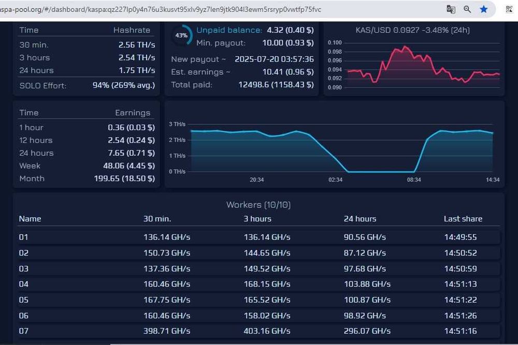Click the 4.32 (0.40 $) unpaid balance amount
Screen dimensions: 518x345
tap(290, 30)
